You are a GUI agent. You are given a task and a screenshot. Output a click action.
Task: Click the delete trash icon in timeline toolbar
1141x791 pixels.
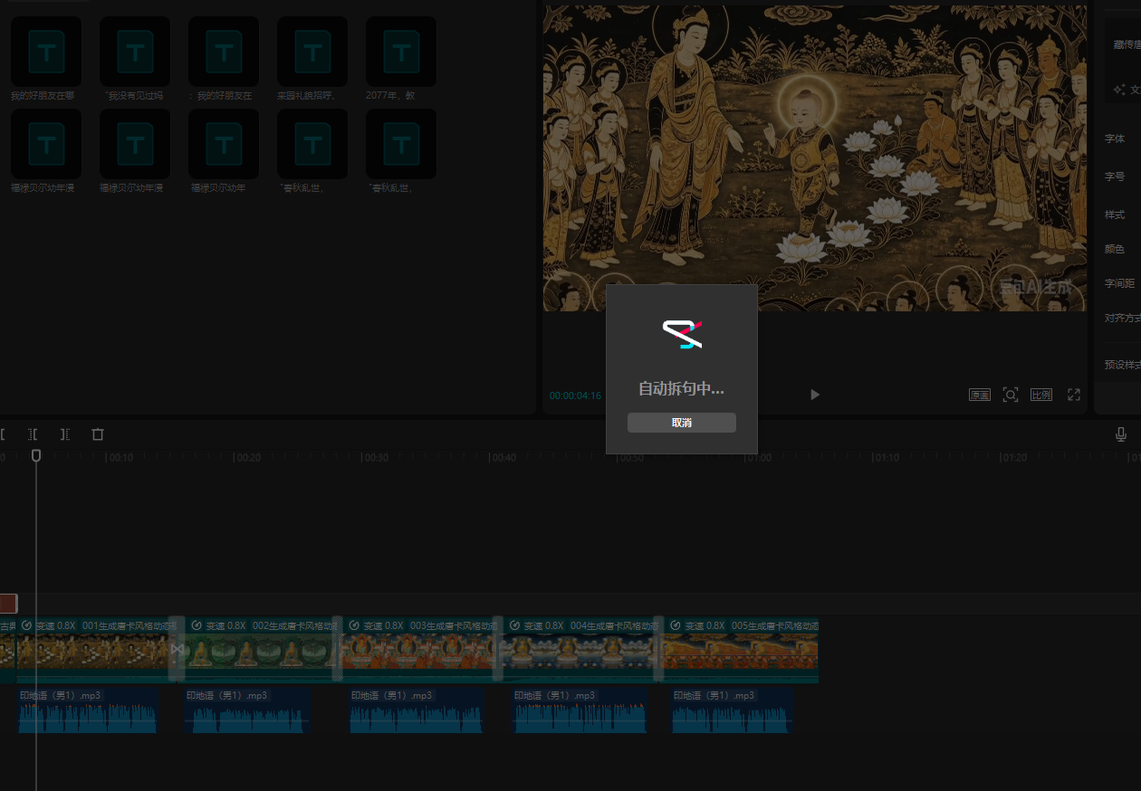(98, 434)
